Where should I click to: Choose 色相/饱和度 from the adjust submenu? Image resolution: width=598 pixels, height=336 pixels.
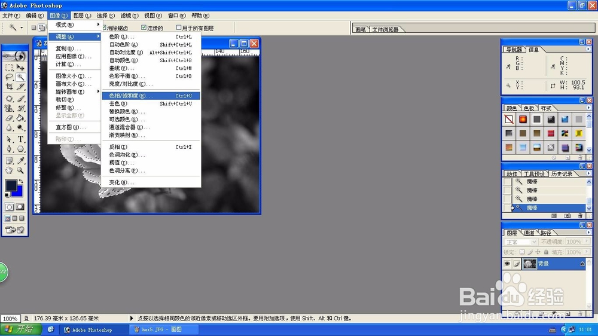tap(151, 96)
